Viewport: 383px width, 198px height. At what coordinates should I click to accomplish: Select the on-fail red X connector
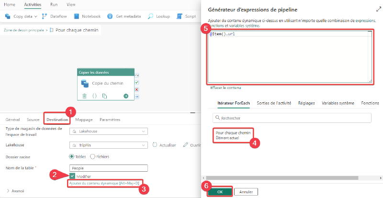click(137, 89)
